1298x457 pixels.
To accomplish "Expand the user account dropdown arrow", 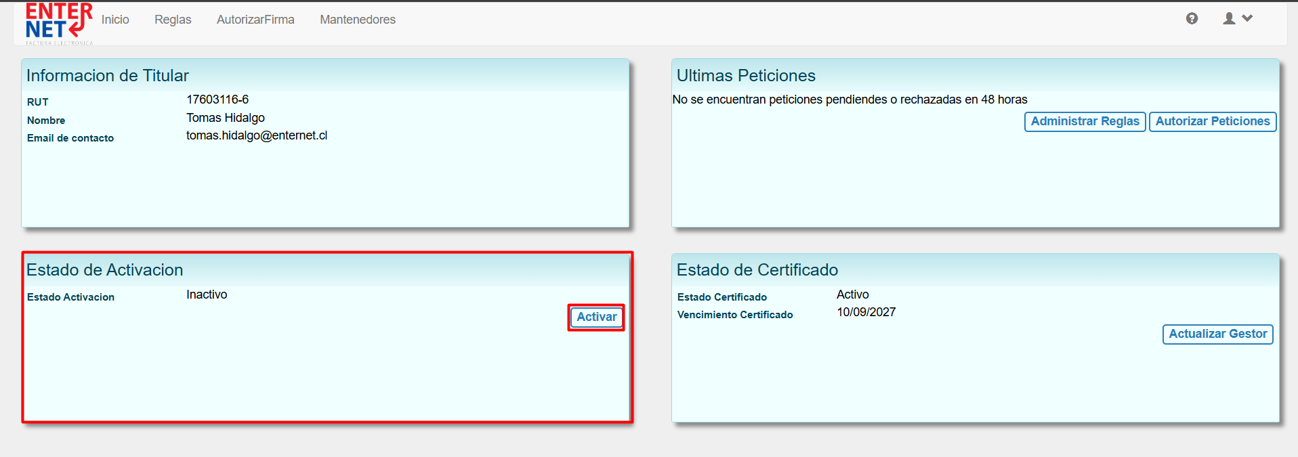I will point(1247,19).
